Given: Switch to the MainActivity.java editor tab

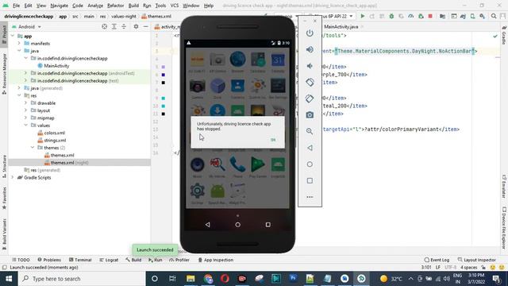Looking at the screenshot, I should click(x=341, y=26).
